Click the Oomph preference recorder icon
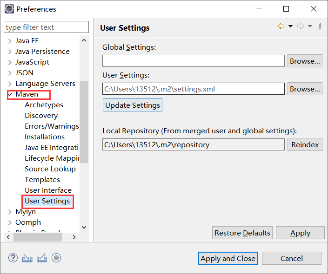The width and height of the screenshot is (328, 274). 56,258
